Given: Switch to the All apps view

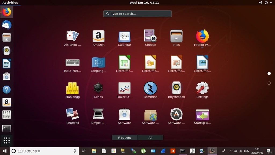Looking at the screenshot, I should [x=150, y=138].
